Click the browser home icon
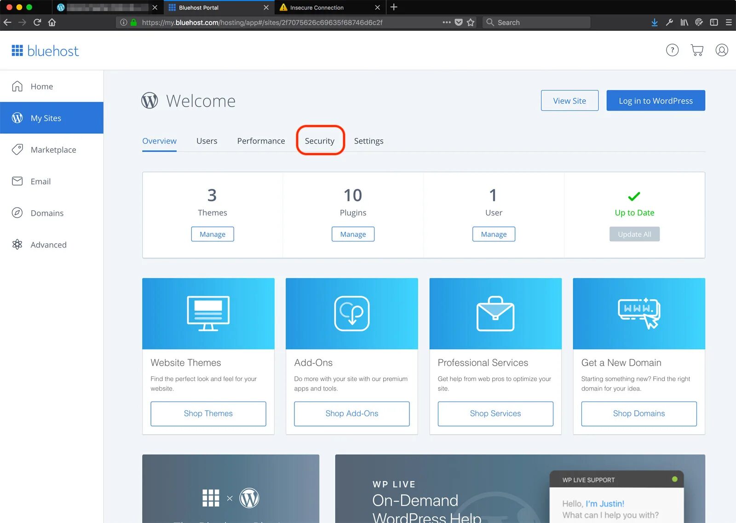Screen dimensions: 736x523 point(52,22)
